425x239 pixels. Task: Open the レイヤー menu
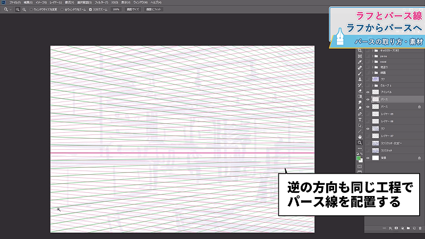(x=56, y=2)
